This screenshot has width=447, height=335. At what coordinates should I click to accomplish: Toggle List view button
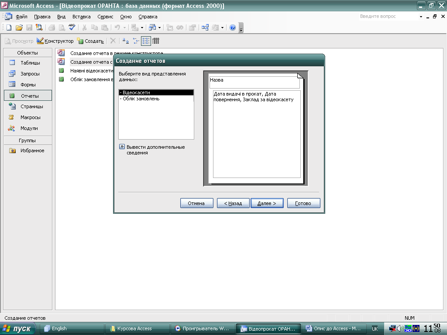(146, 41)
